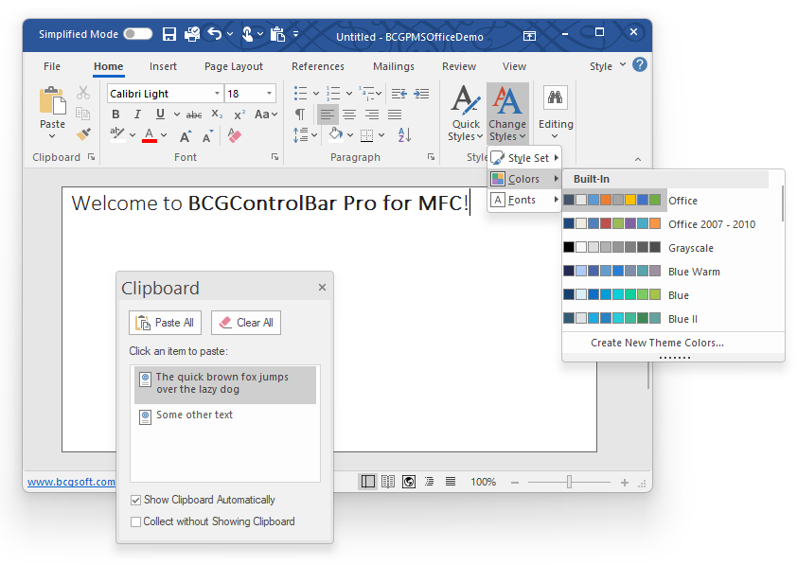Uncheck Show Clipboard Automatically

pyautogui.click(x=135, y=500)
